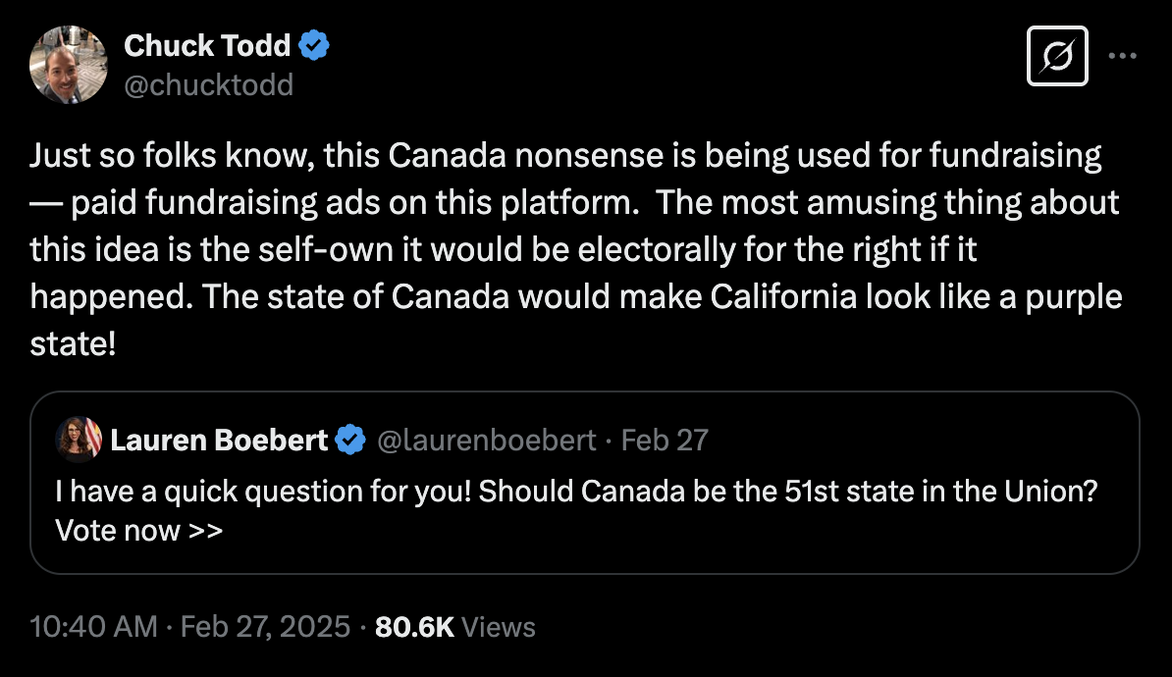Screen dimensions: 1172x677
Task: Open the quoted post's 51st state question
Action: click(575, 492)
